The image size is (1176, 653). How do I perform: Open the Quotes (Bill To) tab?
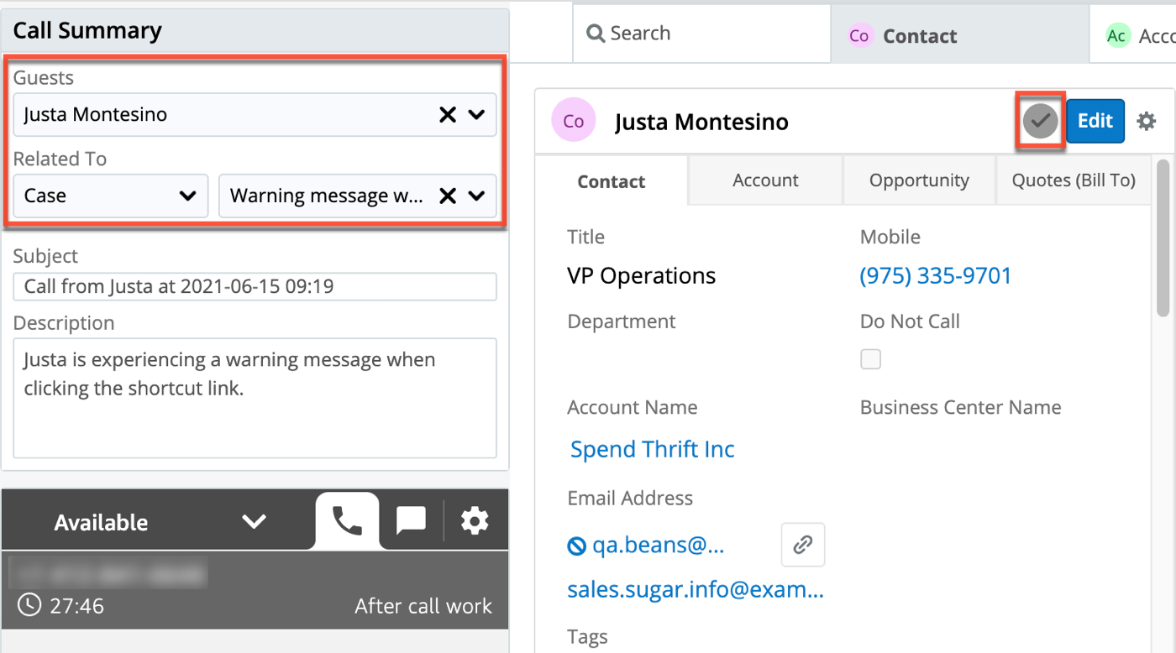click(x=1073, y=180)
